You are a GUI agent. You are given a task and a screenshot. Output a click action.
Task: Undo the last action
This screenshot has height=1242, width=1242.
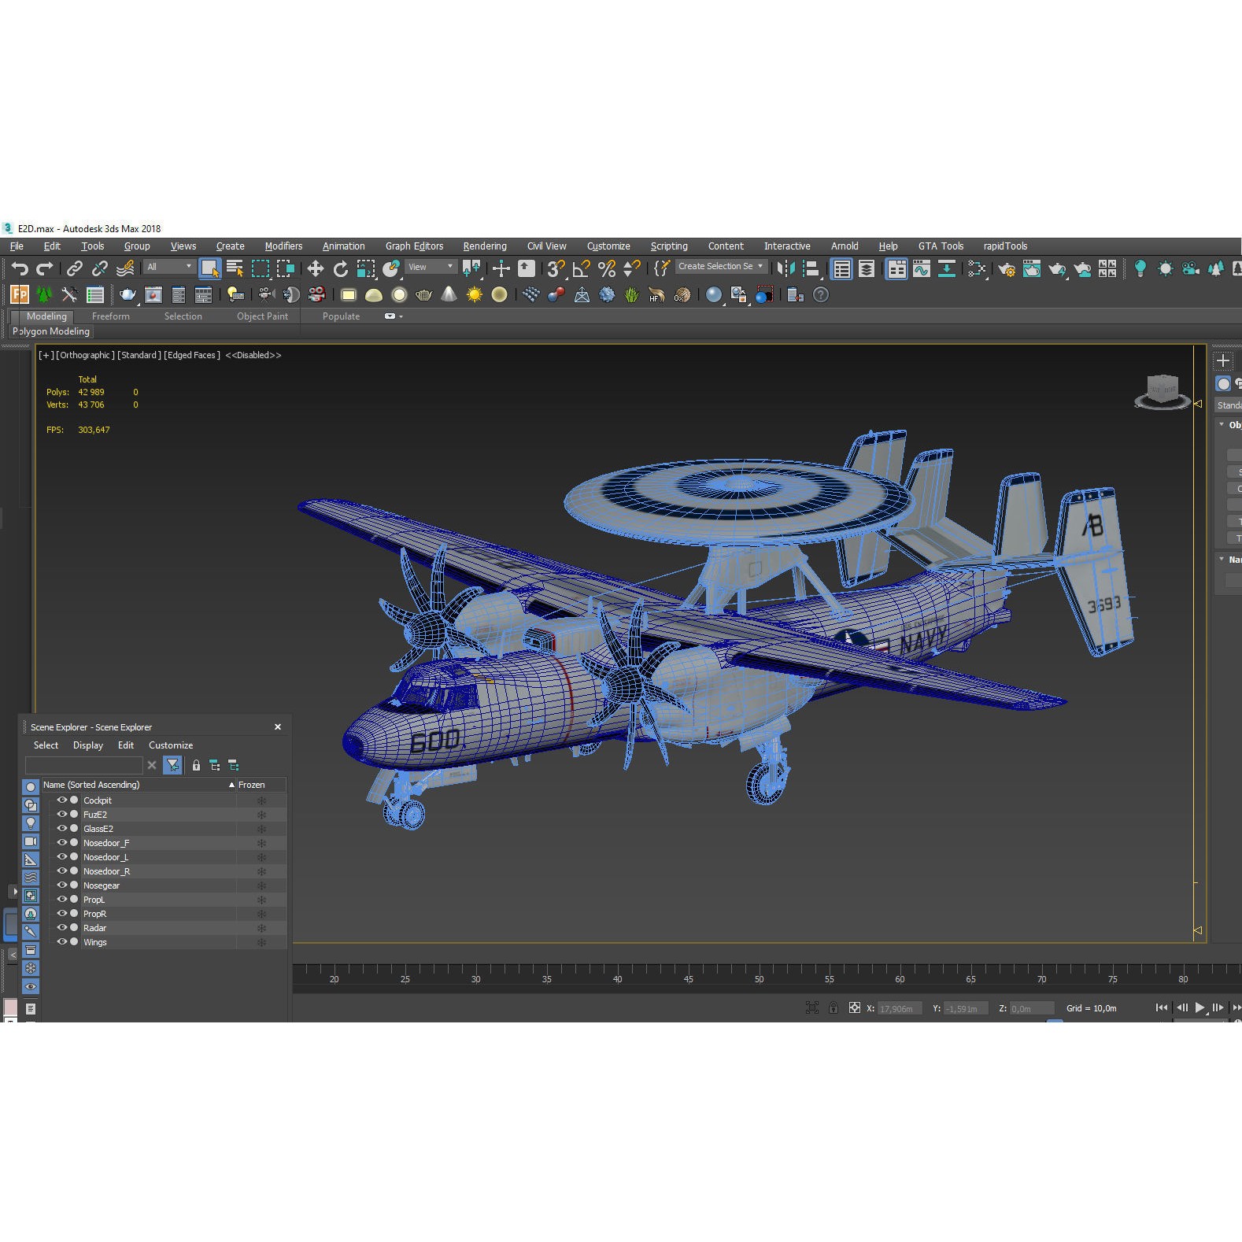pos(20,269)
